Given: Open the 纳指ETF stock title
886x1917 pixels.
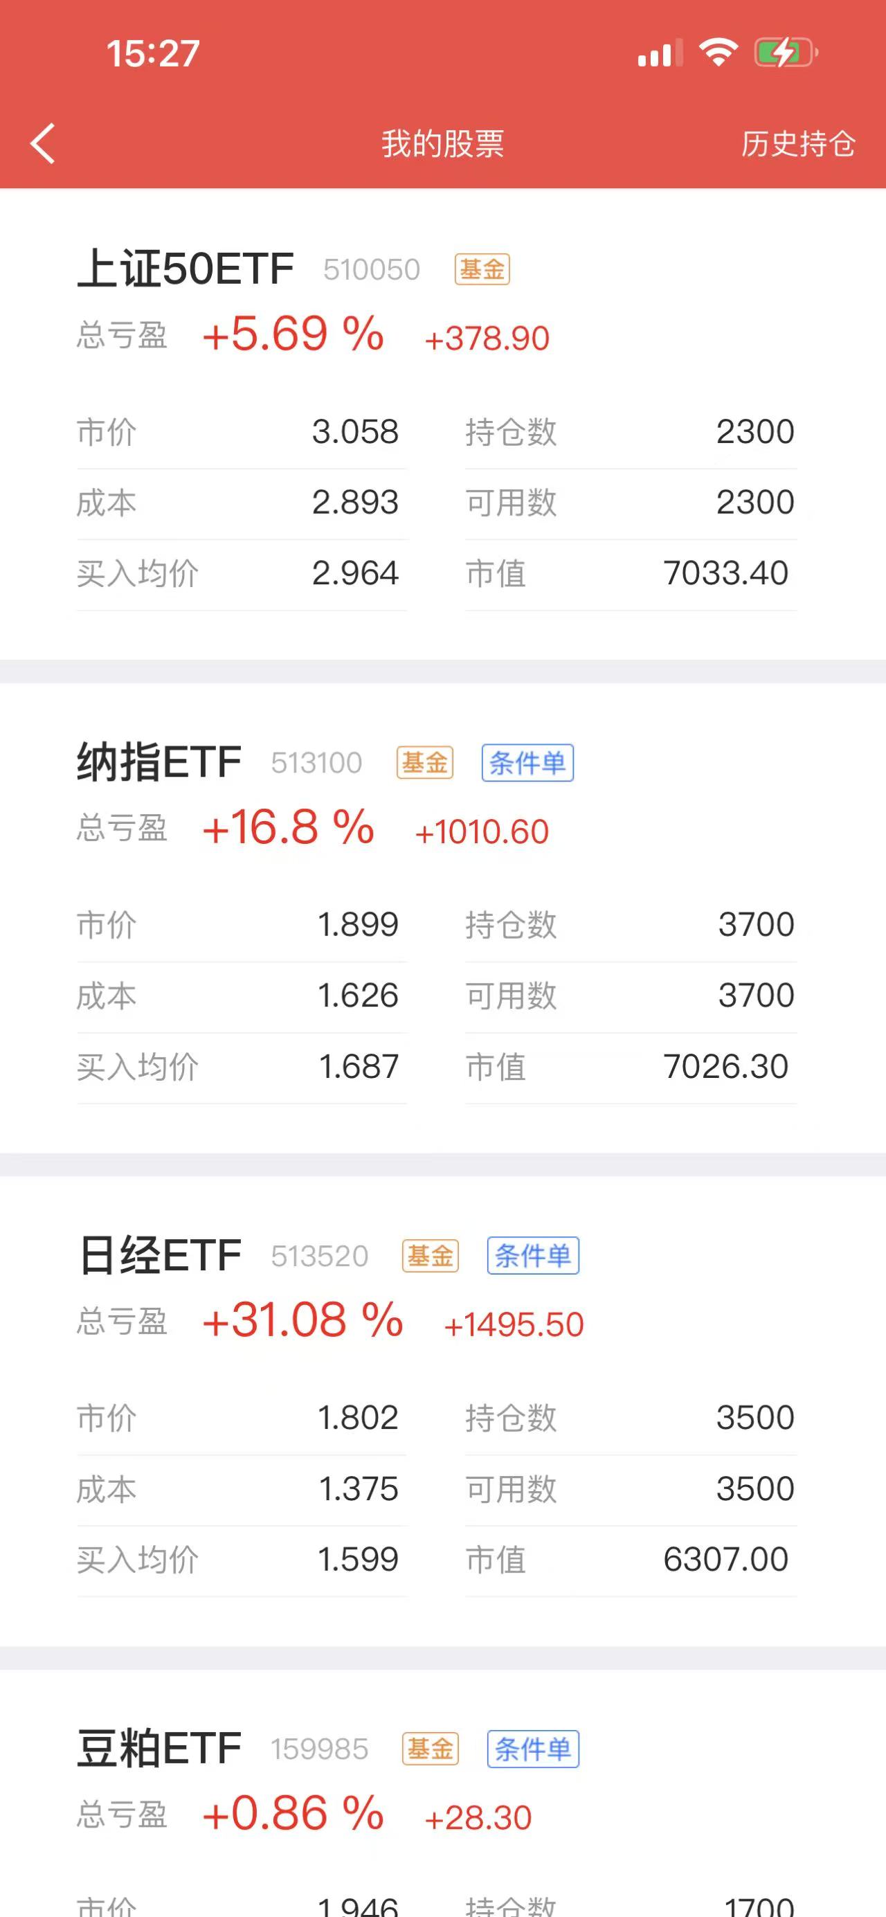Looking at the screenshot, I should (159, 762).
